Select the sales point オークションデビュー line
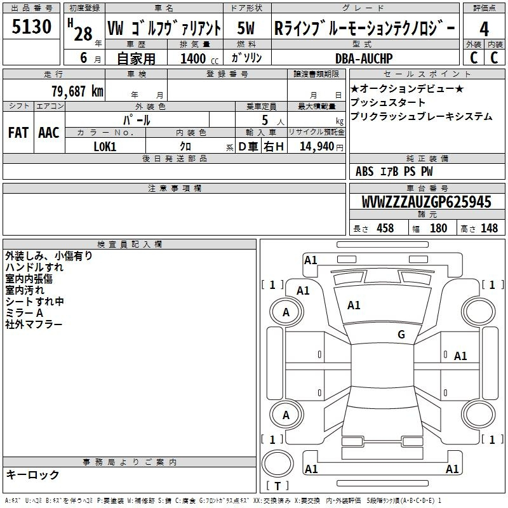 coord(408,88)
